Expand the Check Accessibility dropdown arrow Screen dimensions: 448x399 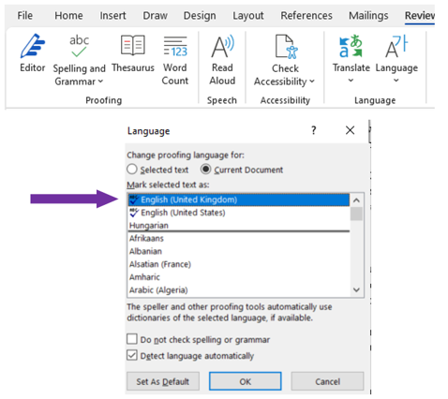312,81
